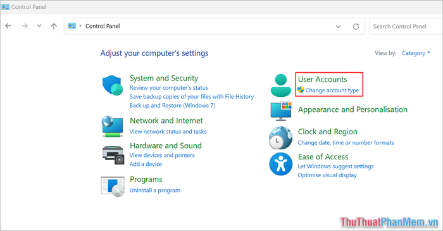Refresh the Control Panel view
Image resolution: width=443 pixels, height=231 pixels.
(356, 27)
